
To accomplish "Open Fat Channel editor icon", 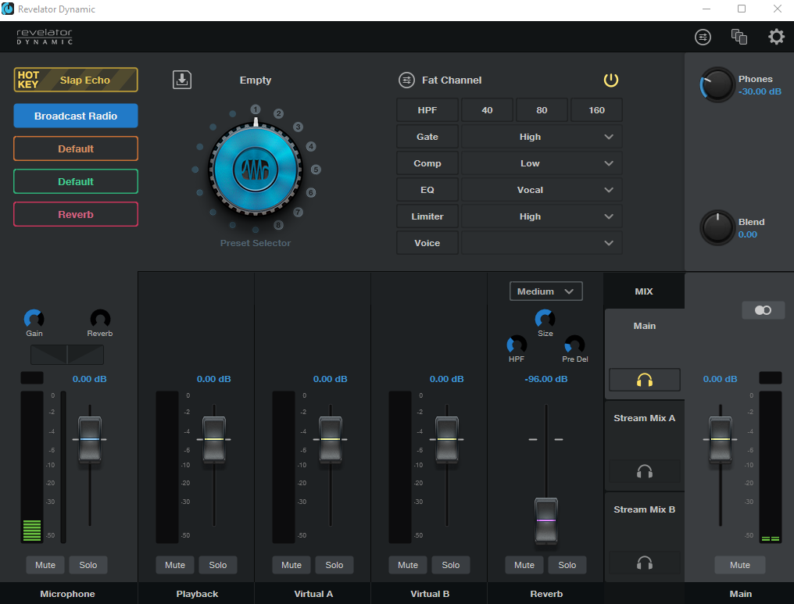I will (406, 80).
